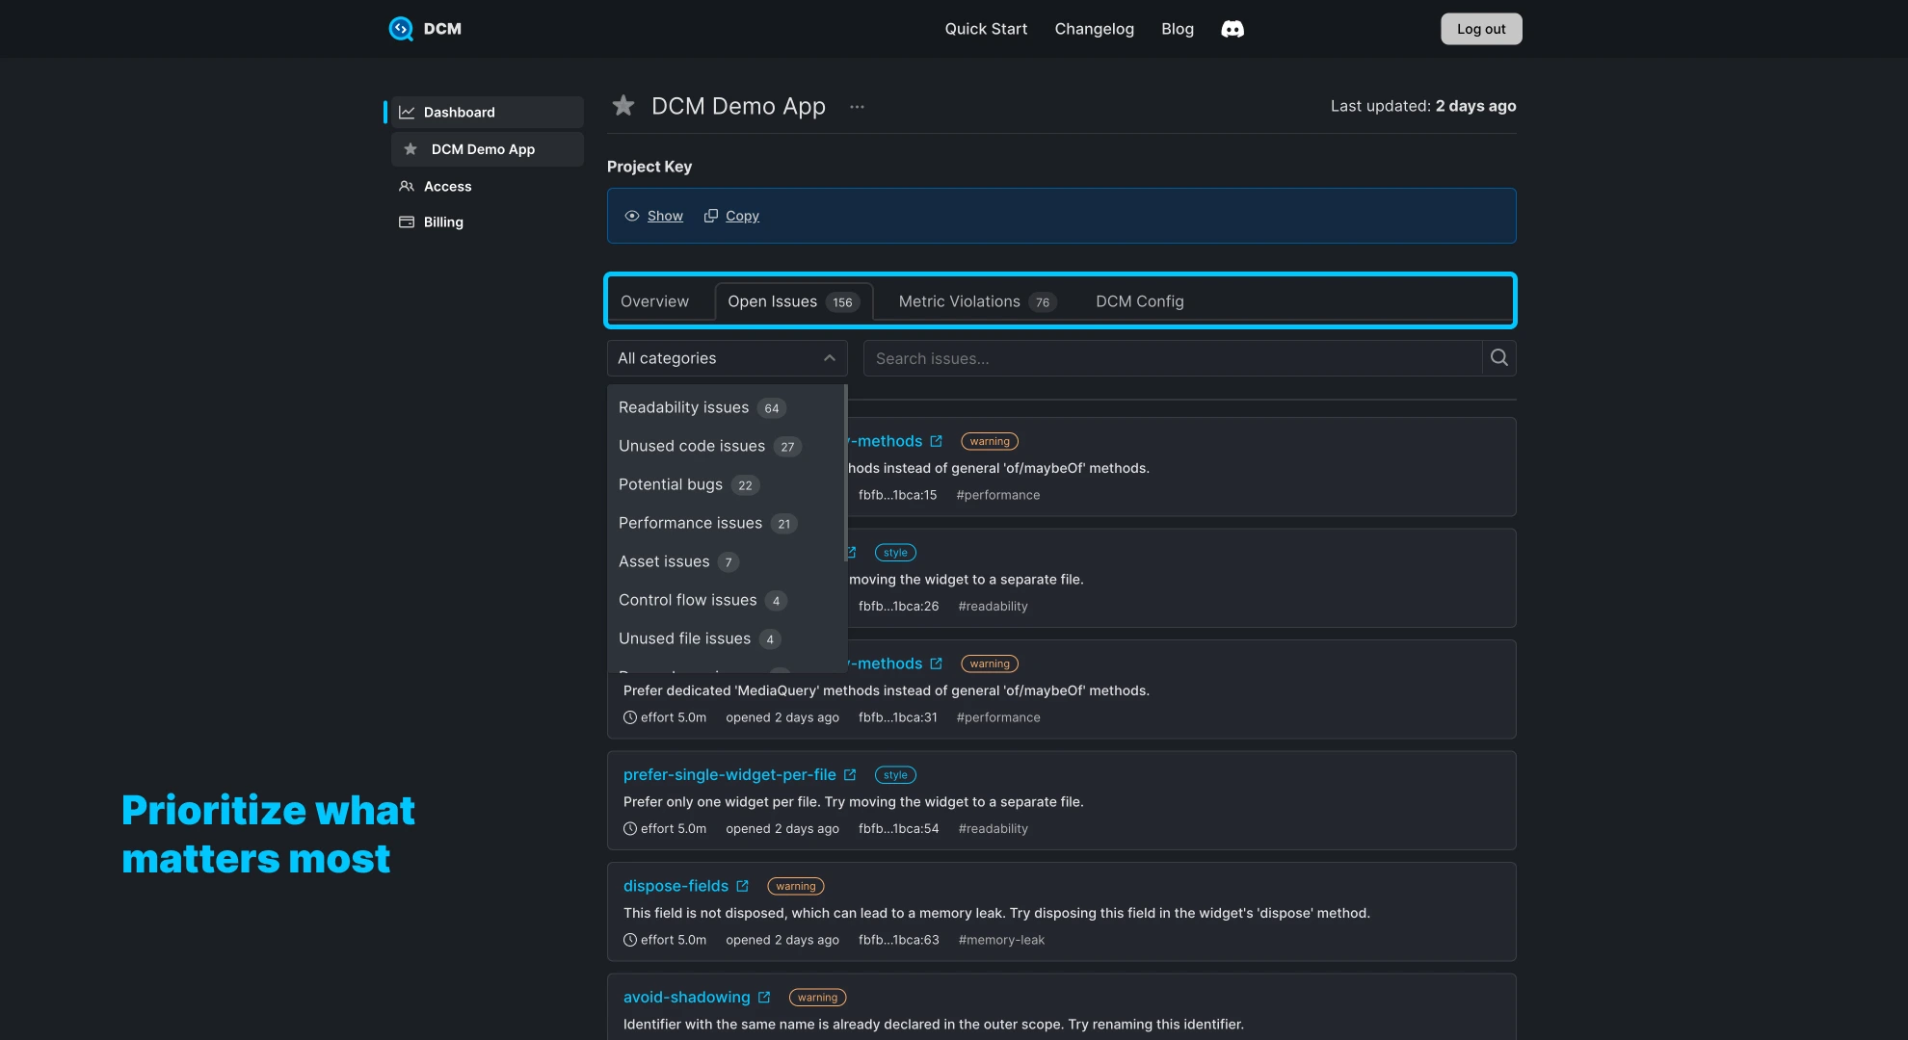Select Unused code issues category

point(727,446)
